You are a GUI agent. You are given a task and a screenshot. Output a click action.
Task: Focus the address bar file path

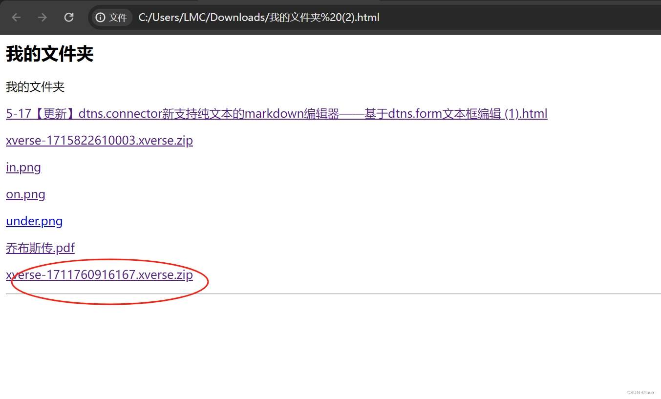259,18
